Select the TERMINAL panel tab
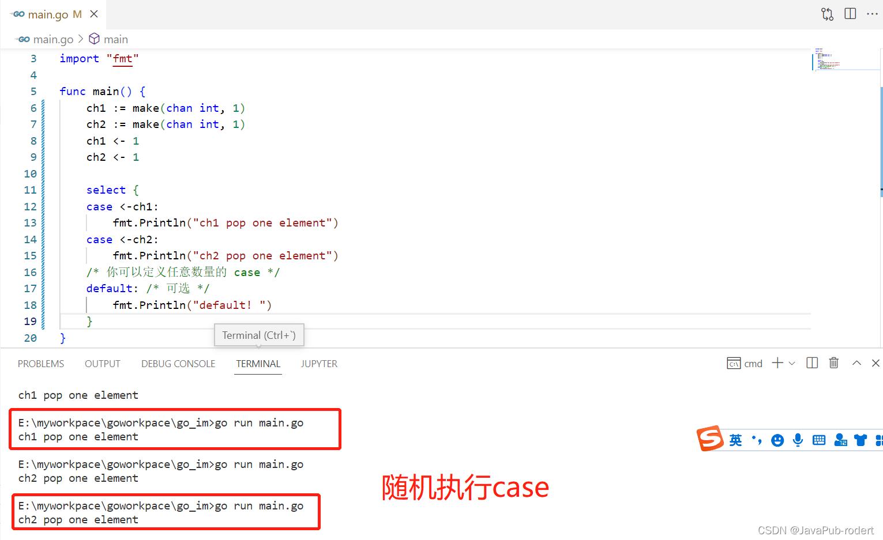 [x=258, y=364]
